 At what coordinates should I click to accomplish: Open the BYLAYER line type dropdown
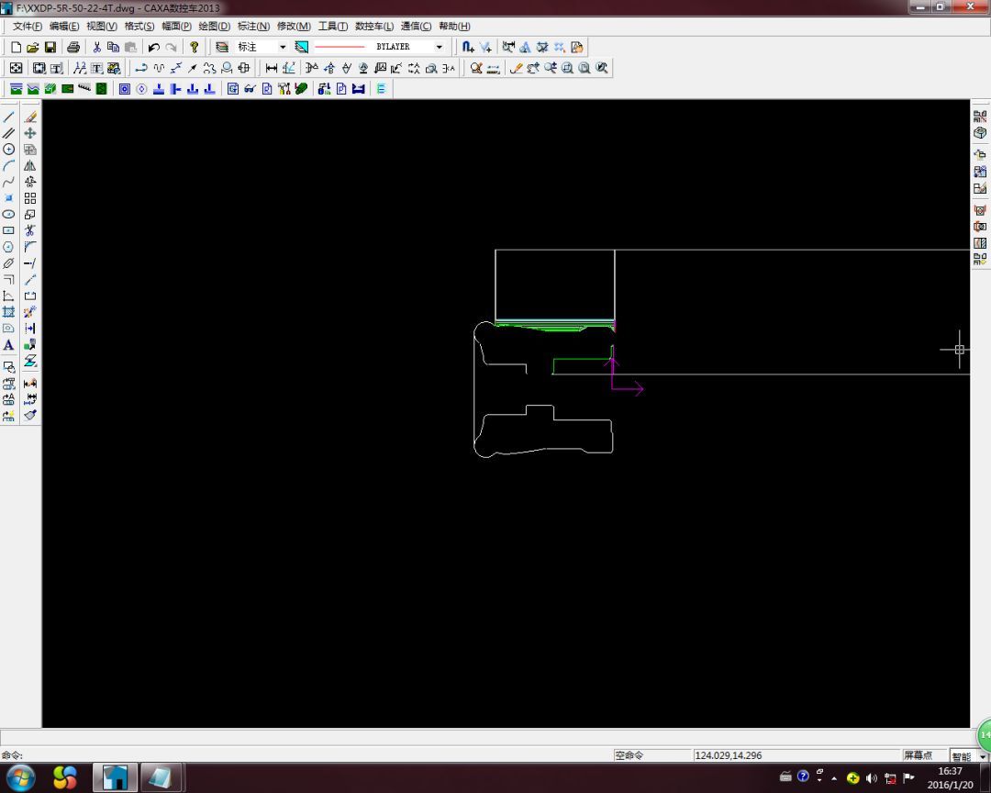click(x=439, y=47)
